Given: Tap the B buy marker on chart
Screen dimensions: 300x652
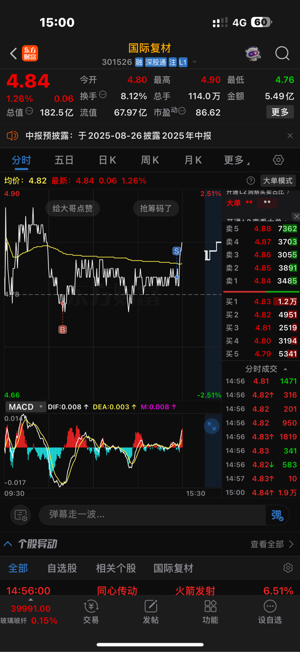Looking at the screenshot, I should pyautogui.click(x=62, y=329).
